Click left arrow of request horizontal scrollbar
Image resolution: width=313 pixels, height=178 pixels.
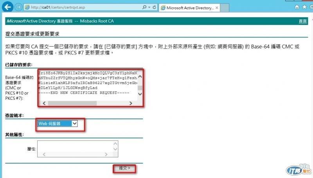click(44, 103)
